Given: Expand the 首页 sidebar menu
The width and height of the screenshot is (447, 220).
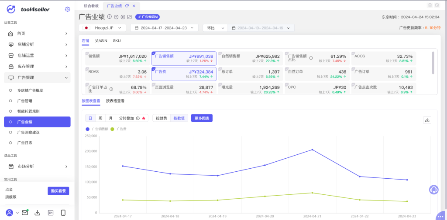Looking at the screenshot, I should 66,33.
